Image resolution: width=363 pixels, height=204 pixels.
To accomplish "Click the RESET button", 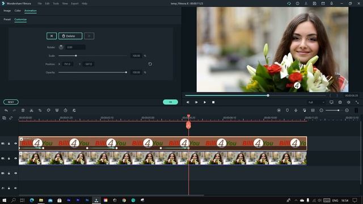I will click(x=11, y=102).
